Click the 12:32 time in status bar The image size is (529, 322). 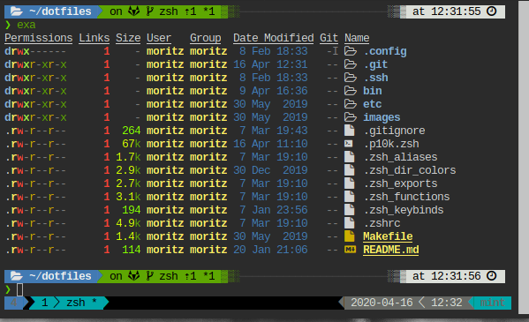447,303
